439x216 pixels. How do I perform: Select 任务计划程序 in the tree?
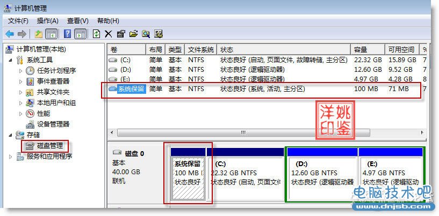click(x=56, y=71)
